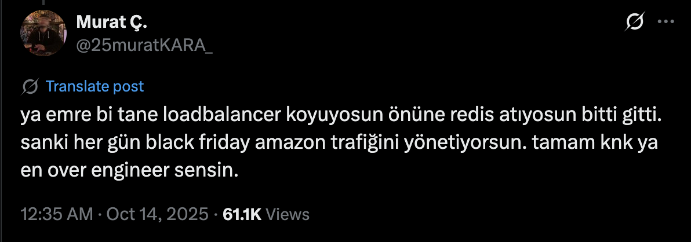Click the Views label
The width and height of the screenshot is (691, 242).
tap(288, 214)
